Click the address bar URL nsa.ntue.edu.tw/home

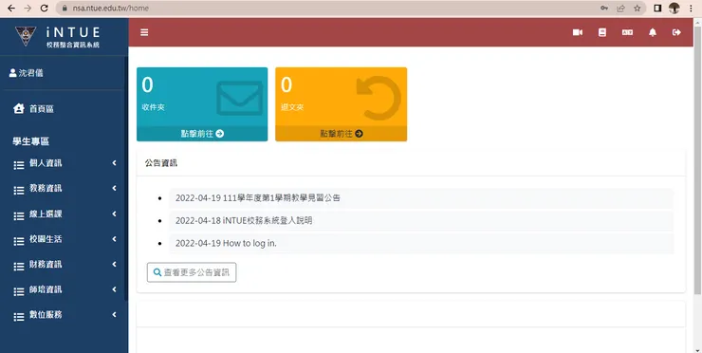(111, 8)
